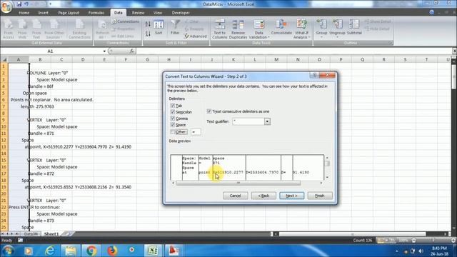
Task: Click the Advanced filter option
Action: click(195, 36)
